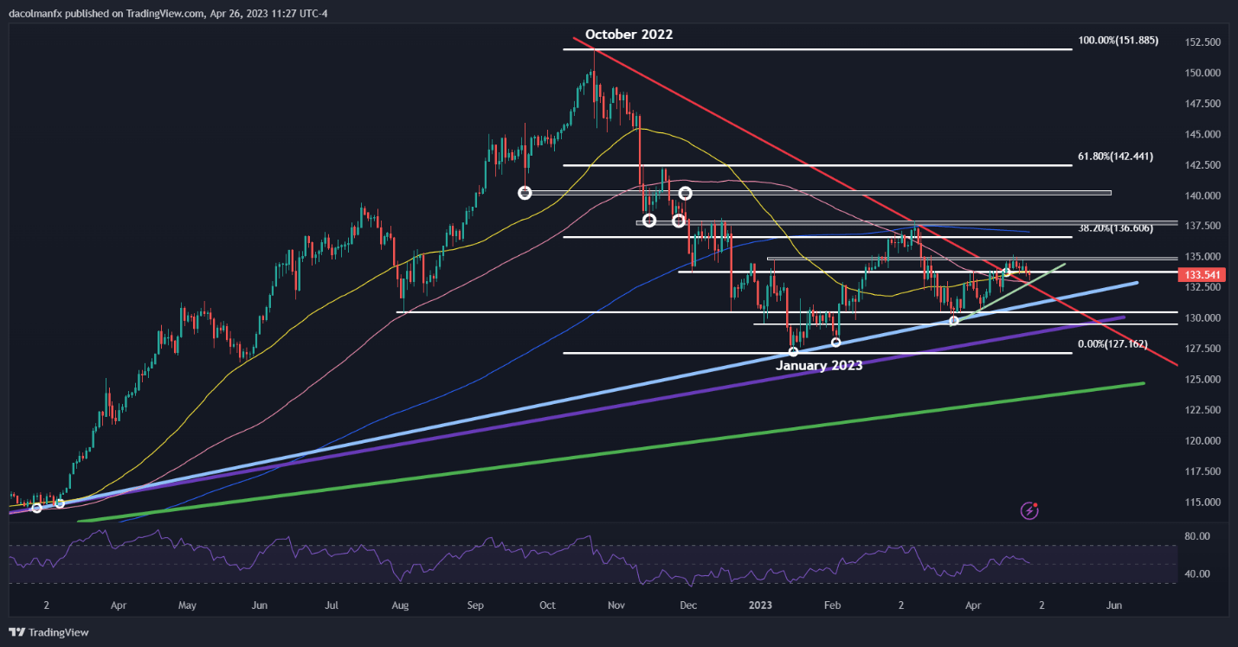
Task: Select the 100.00%(151.885) Fibonacci label
Action: click(1119, 41)
